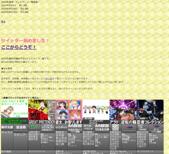This screenshot has width=169, height=154.
Task: Click the スペルバウンド studio name
Action: 89,127
